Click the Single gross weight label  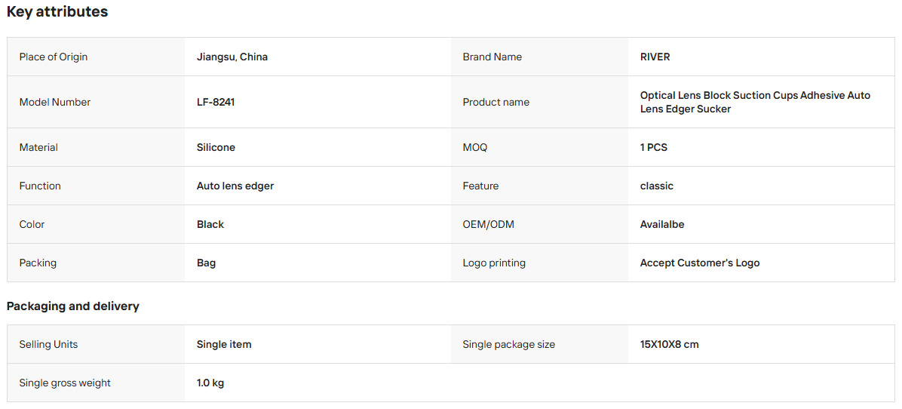[64, 383]
